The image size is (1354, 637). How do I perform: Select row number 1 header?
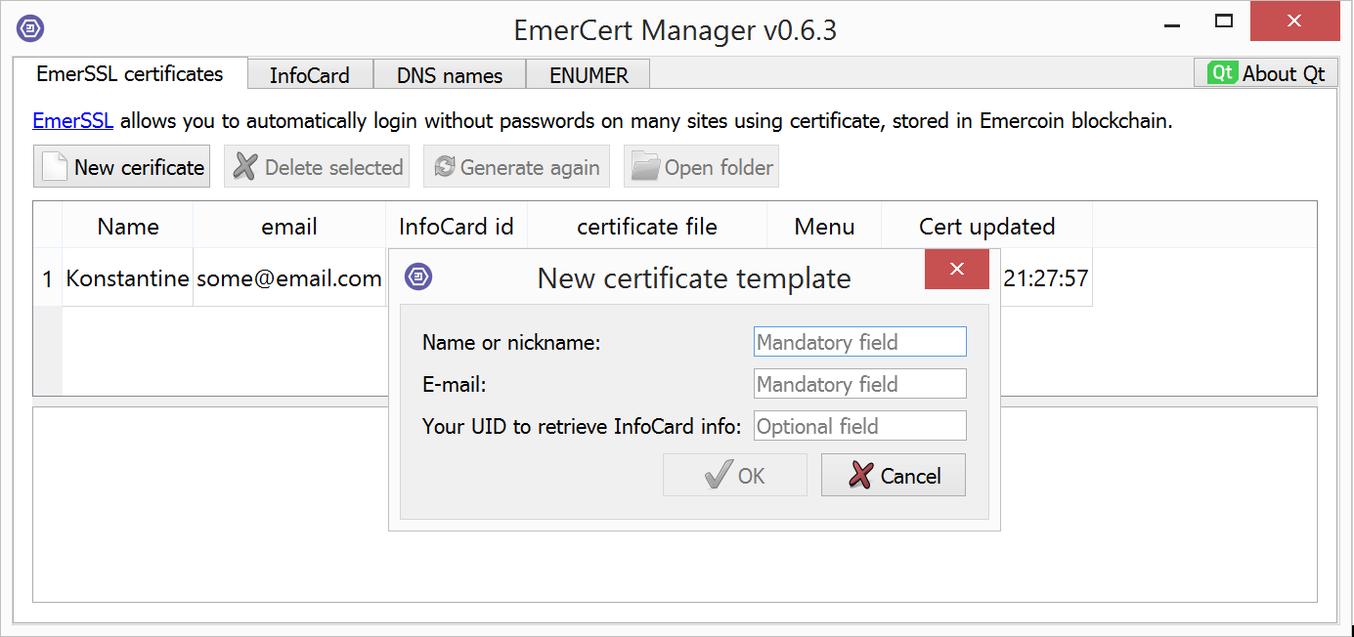(x=48, y=278)
